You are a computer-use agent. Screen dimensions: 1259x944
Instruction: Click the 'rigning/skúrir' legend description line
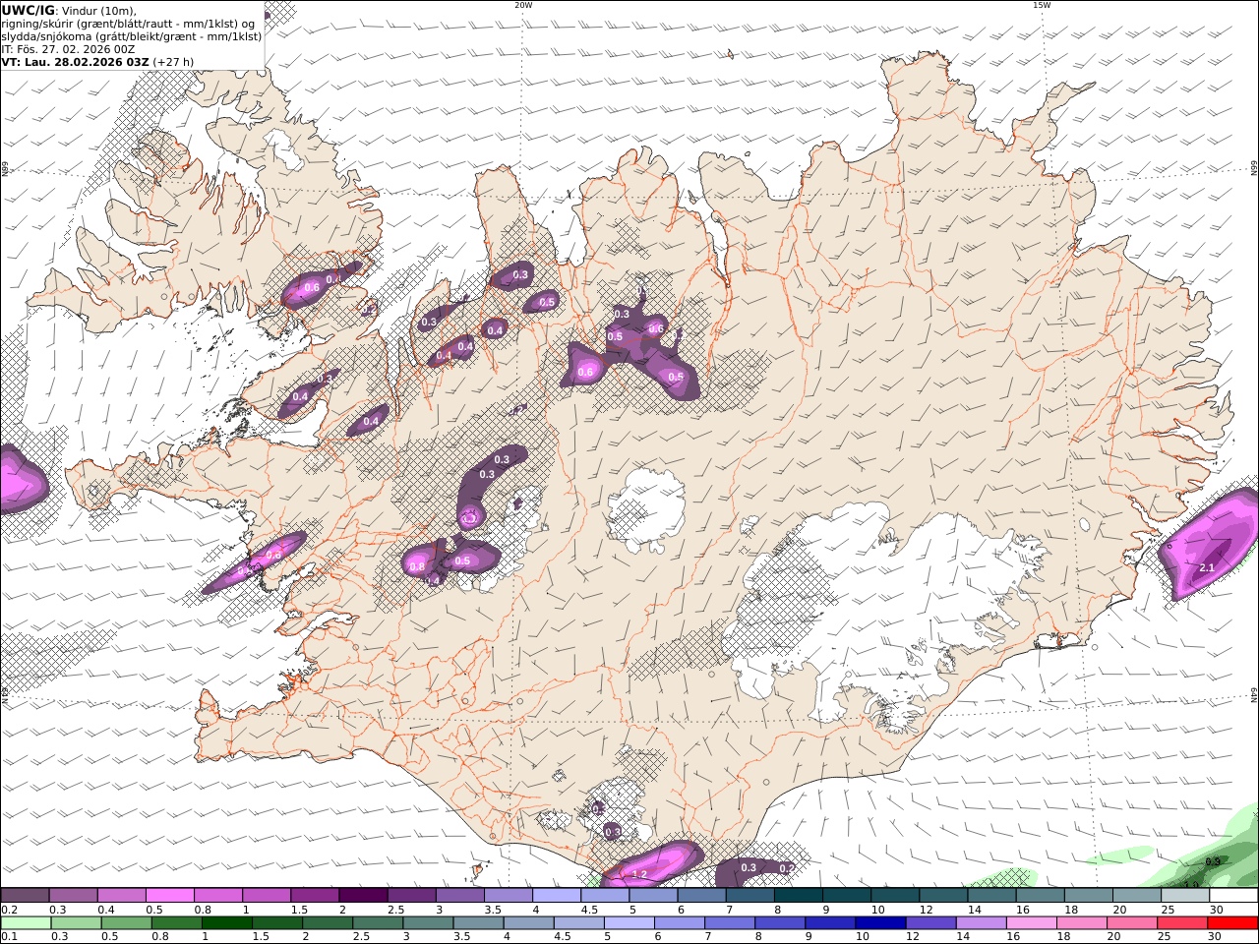click(x=128, y=24)
